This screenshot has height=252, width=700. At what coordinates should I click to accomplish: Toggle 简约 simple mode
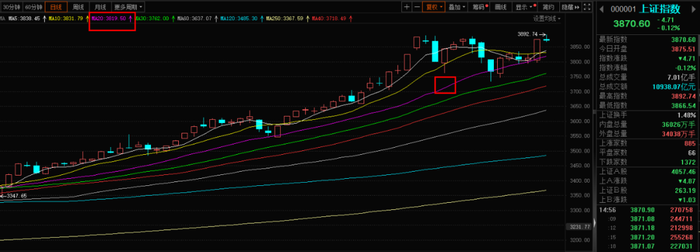(548, 7)
